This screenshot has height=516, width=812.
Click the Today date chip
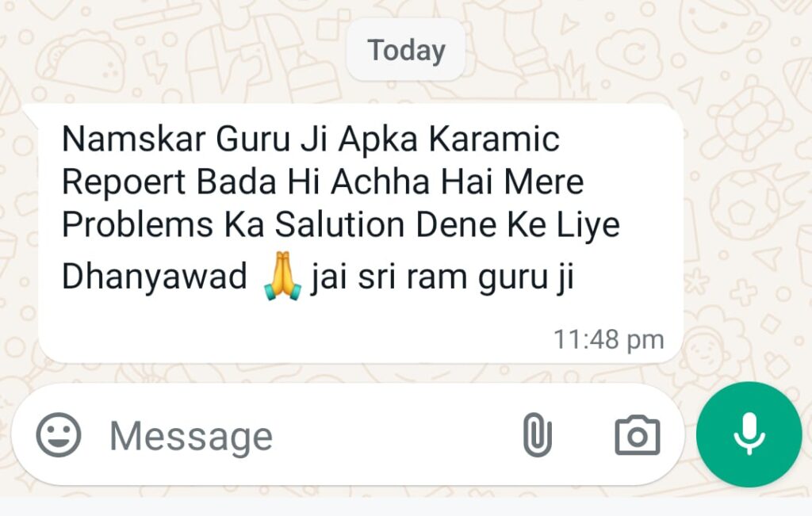(406, 50)
